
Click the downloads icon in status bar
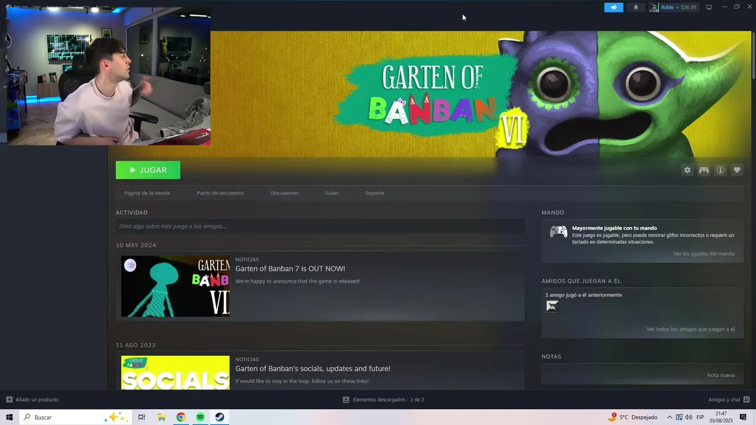coord(346,400)
